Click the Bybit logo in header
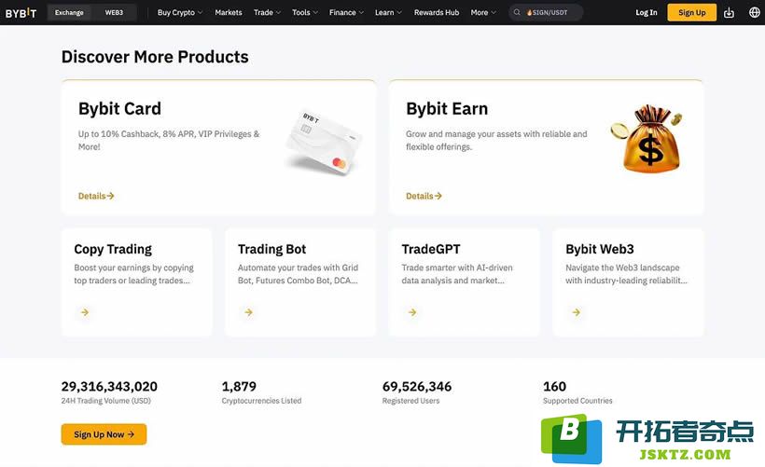765x467 pixels. click(21, 13)
